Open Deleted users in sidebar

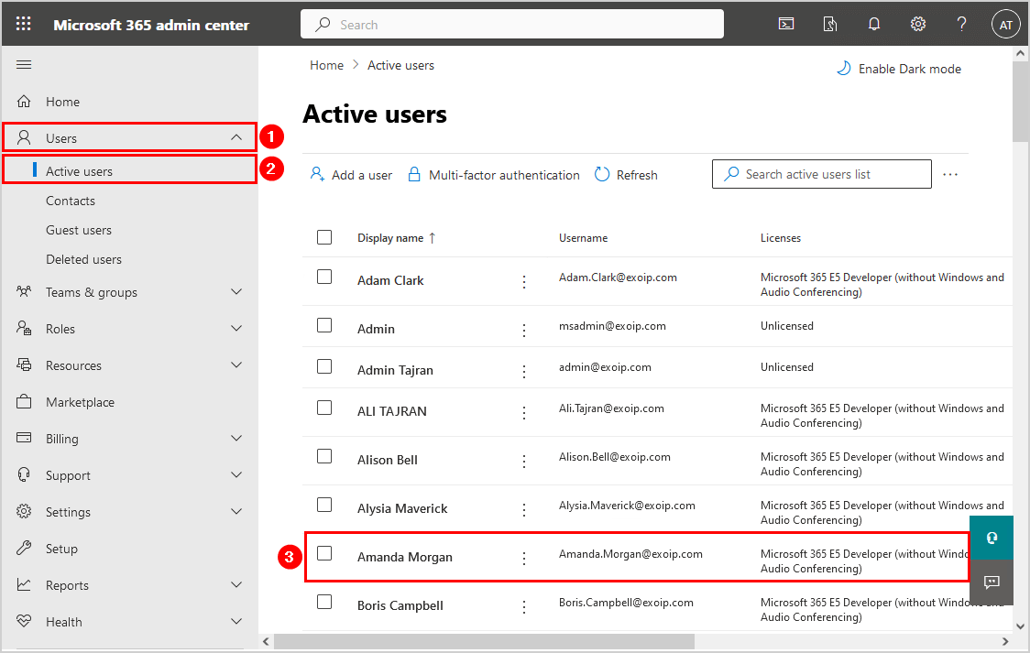pos(83,259)
